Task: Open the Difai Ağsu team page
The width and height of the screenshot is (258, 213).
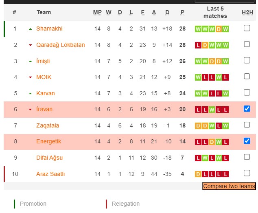Action: (x=49, y=158)
